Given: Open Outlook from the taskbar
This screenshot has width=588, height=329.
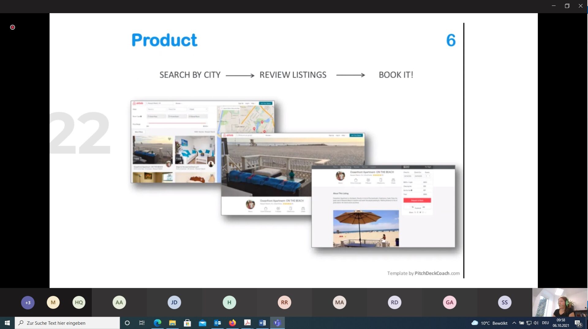Looking at the screenshot, I should (x=217, y=323).
